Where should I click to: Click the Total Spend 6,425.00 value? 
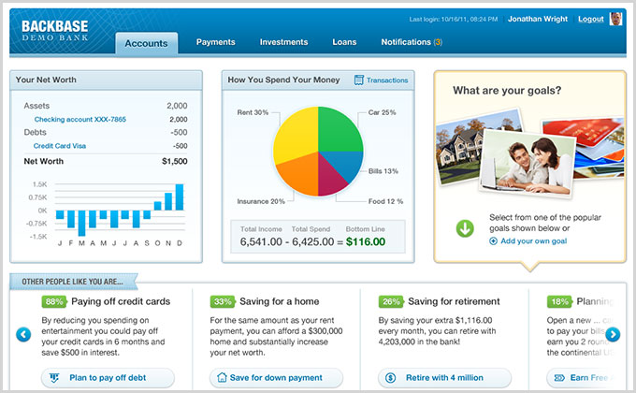pyautogui.click(x=313, y=242)
